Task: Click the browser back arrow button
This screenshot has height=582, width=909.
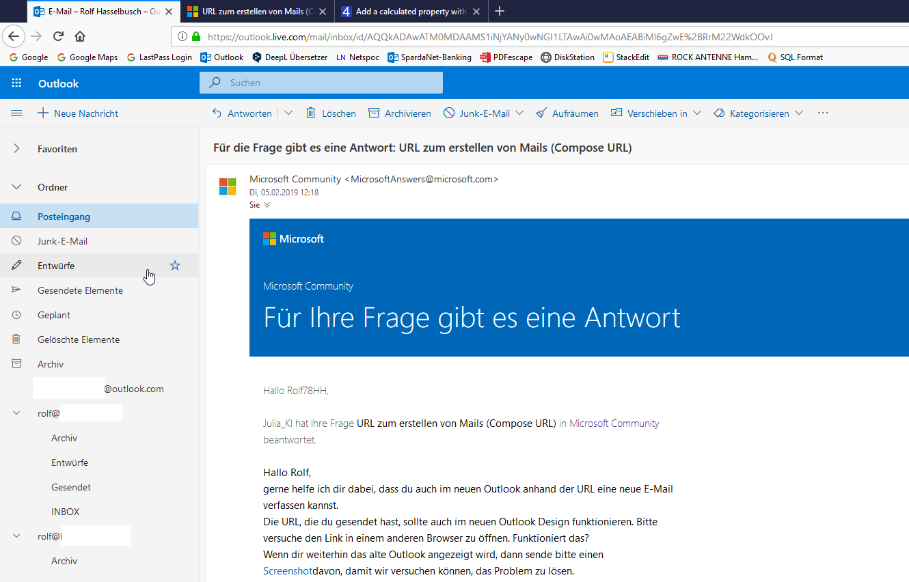Action: (14, 36)
